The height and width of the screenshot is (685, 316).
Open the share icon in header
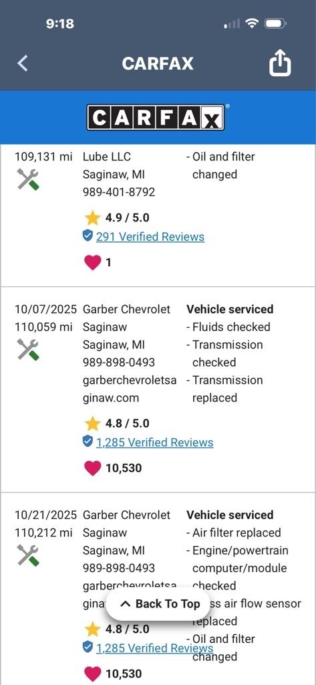[x=280, y=64]
